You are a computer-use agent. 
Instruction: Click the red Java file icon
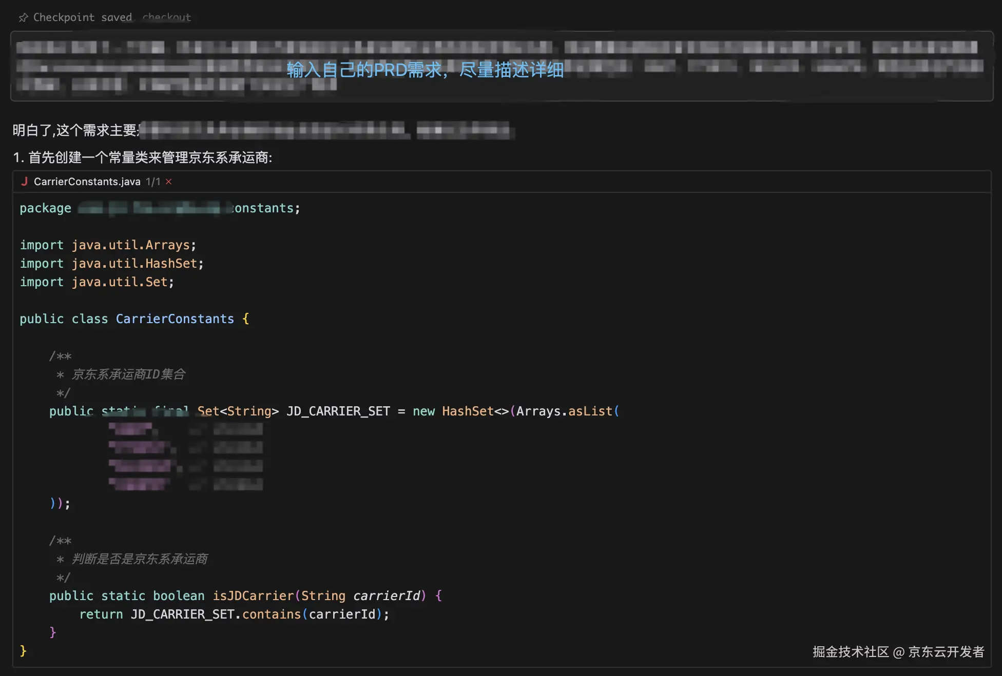click(x=24, y=182)
